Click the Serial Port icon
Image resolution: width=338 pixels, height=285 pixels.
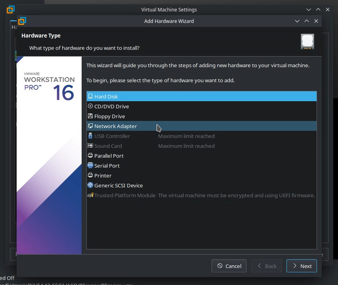[90, 166]
